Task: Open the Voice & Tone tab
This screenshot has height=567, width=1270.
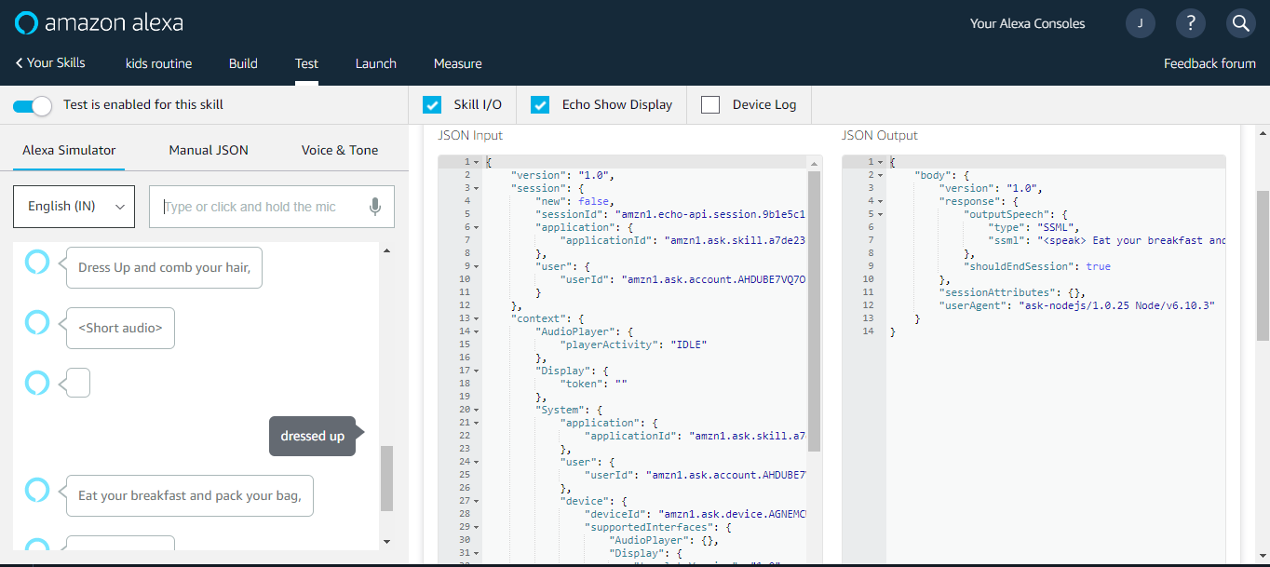Action: [340, 150]
